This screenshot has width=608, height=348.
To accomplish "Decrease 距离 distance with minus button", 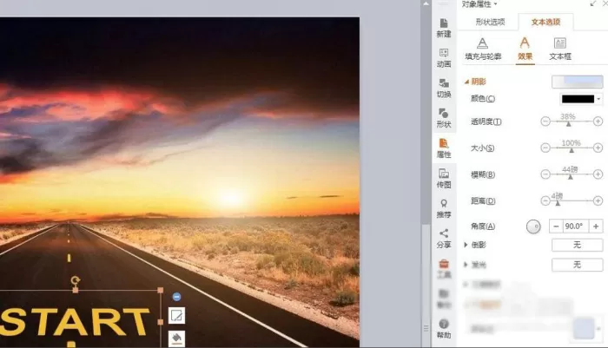I will (x=545, y=200).
